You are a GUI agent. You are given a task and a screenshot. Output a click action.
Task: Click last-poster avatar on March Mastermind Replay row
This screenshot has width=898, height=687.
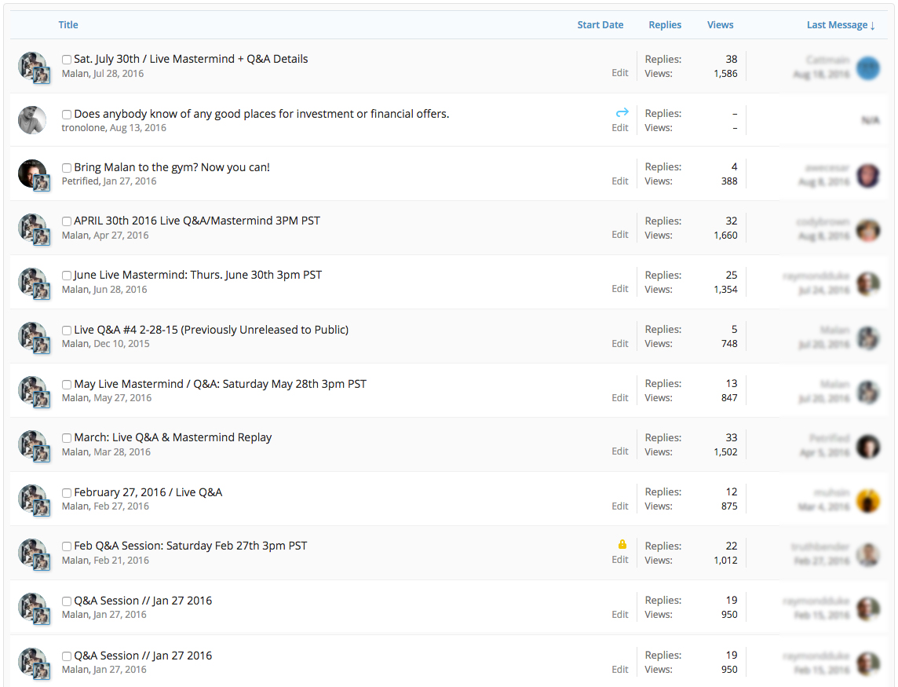pos(867,446)
